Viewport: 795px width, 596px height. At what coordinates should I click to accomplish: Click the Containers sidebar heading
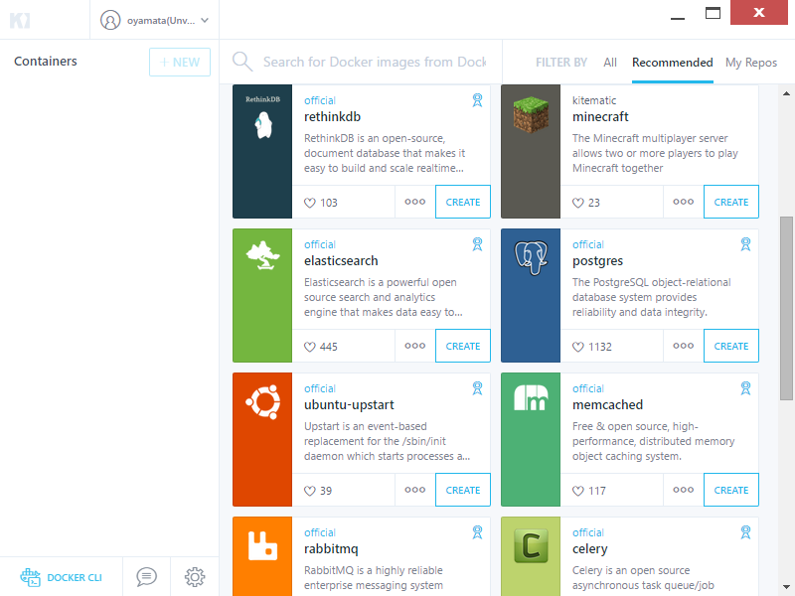(x=46, y=62)
